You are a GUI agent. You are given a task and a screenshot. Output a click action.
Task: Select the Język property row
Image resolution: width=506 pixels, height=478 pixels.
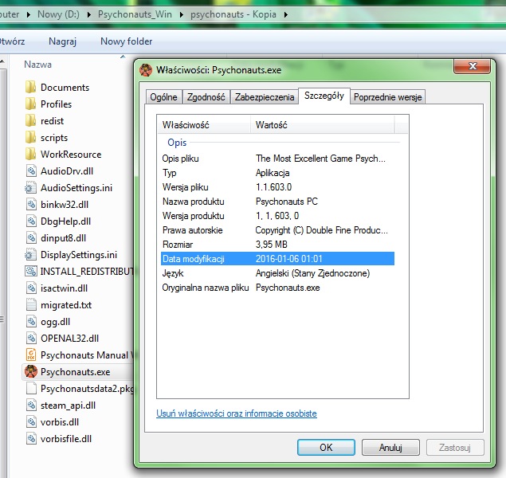coord(277,273)
